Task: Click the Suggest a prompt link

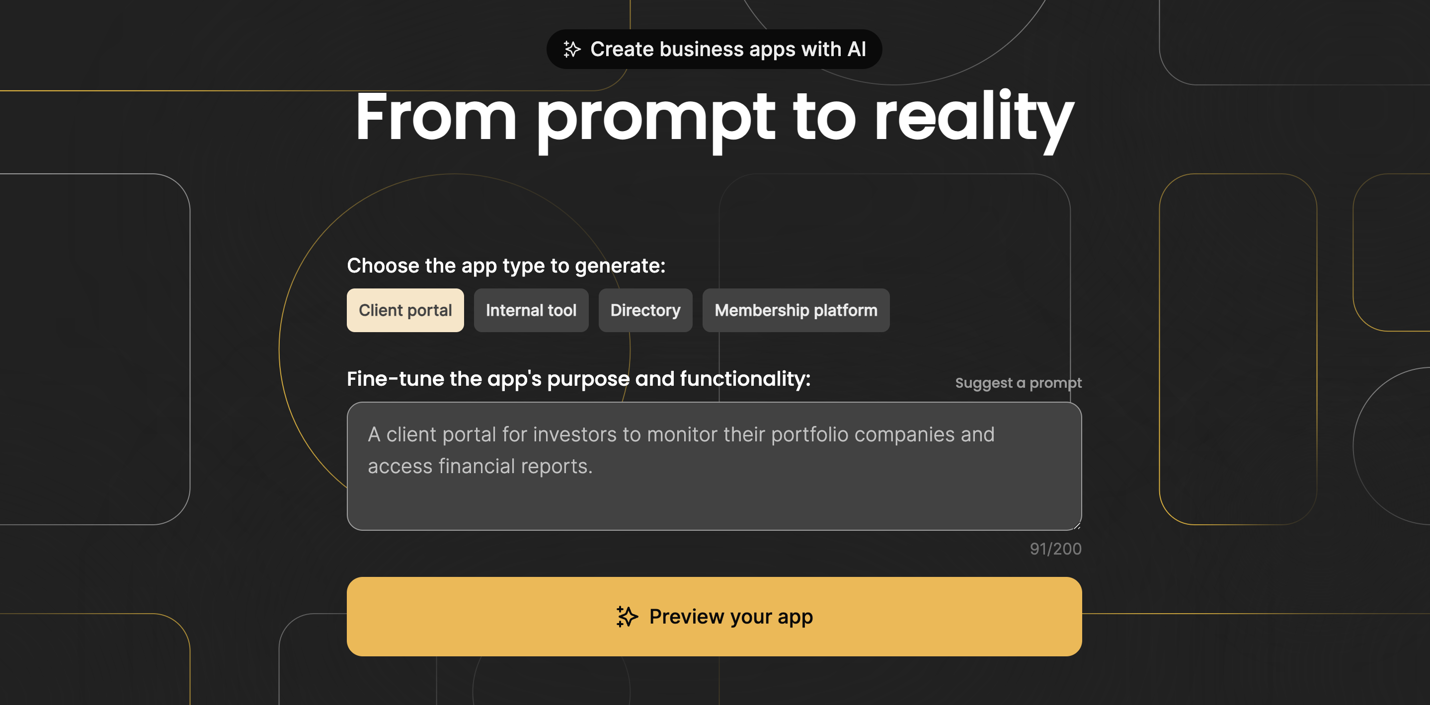Action: (1018, 383)
